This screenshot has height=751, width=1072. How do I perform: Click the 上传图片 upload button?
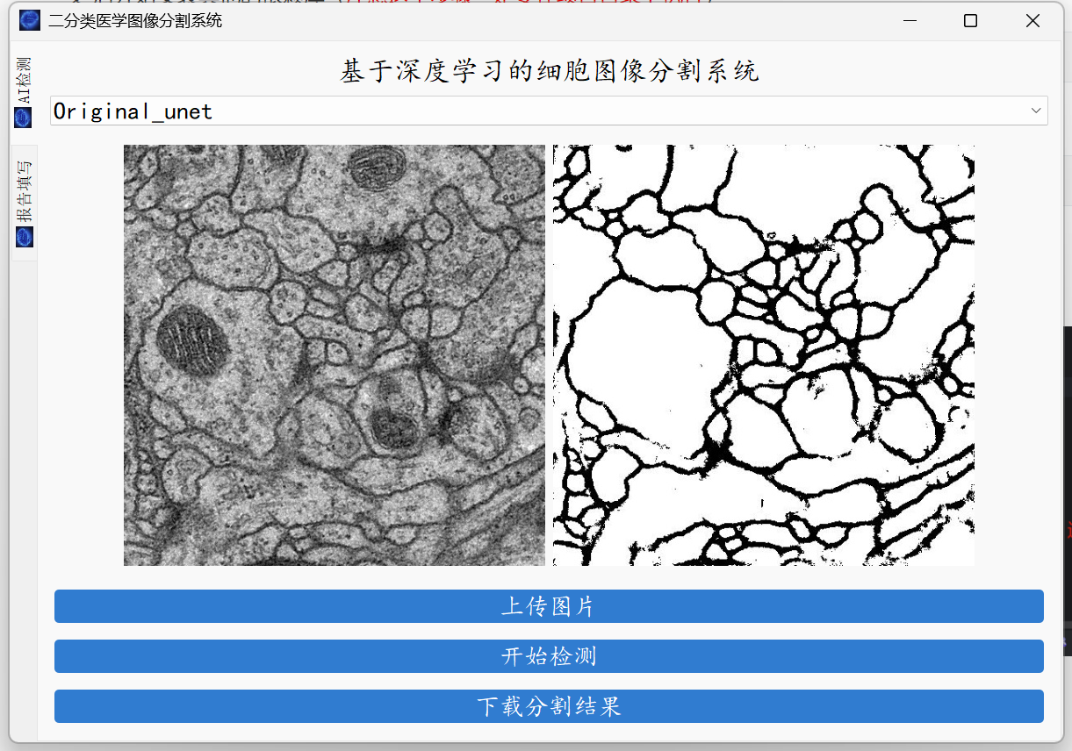click(x=549, y=606)
